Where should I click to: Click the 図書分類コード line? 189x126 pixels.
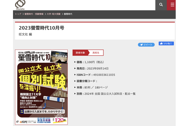pyautogui.click(x=86, y=81)
